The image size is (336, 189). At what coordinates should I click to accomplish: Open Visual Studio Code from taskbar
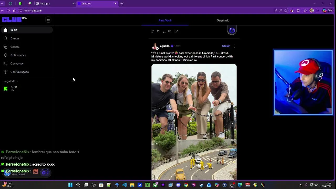click(124, 185)
